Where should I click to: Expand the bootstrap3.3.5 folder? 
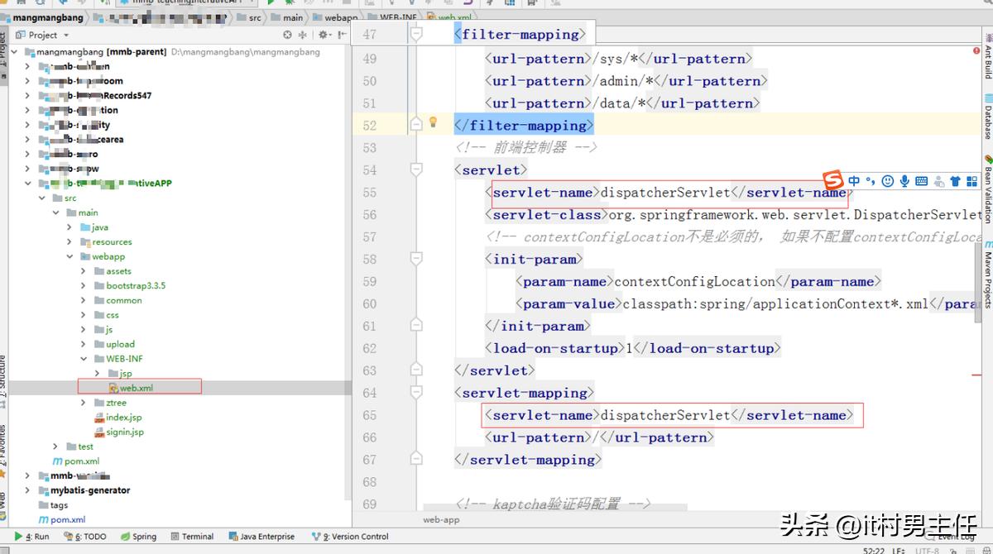83,286
